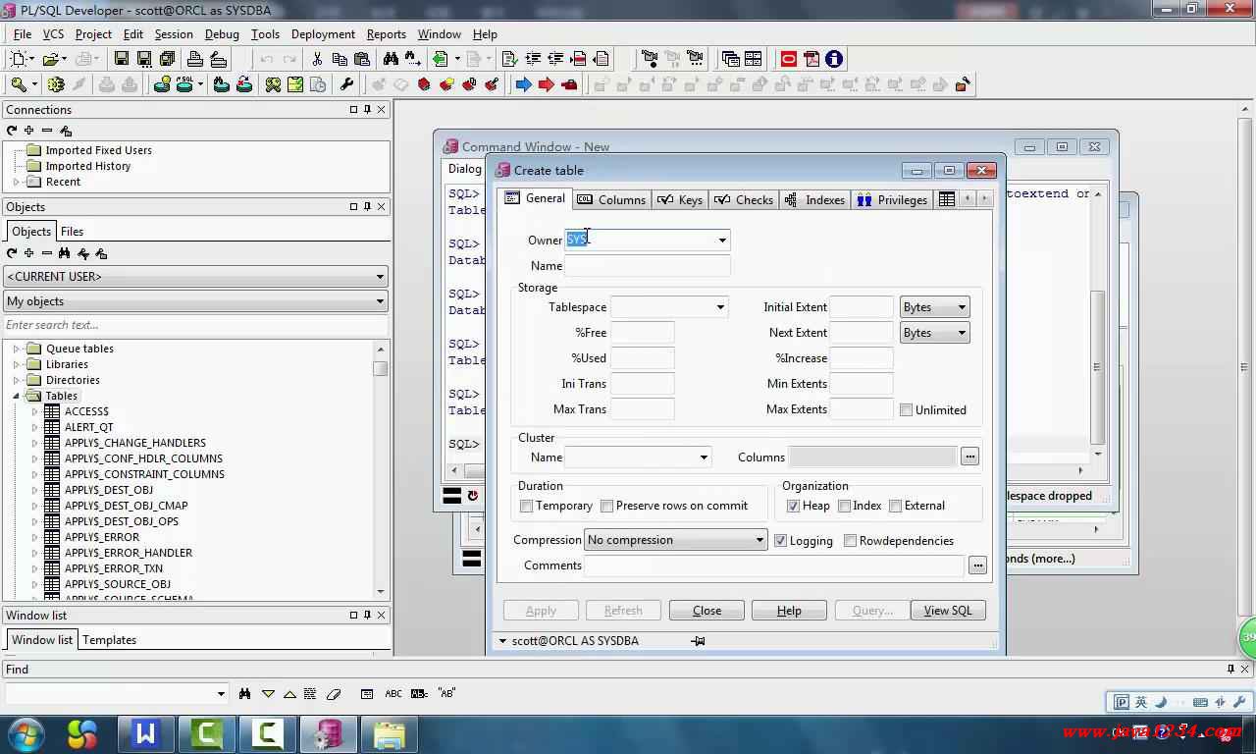1256x754 pixels.
Task: Open the Initial Extent Bytes unit dropdown
Action: [x=962, y=307]
